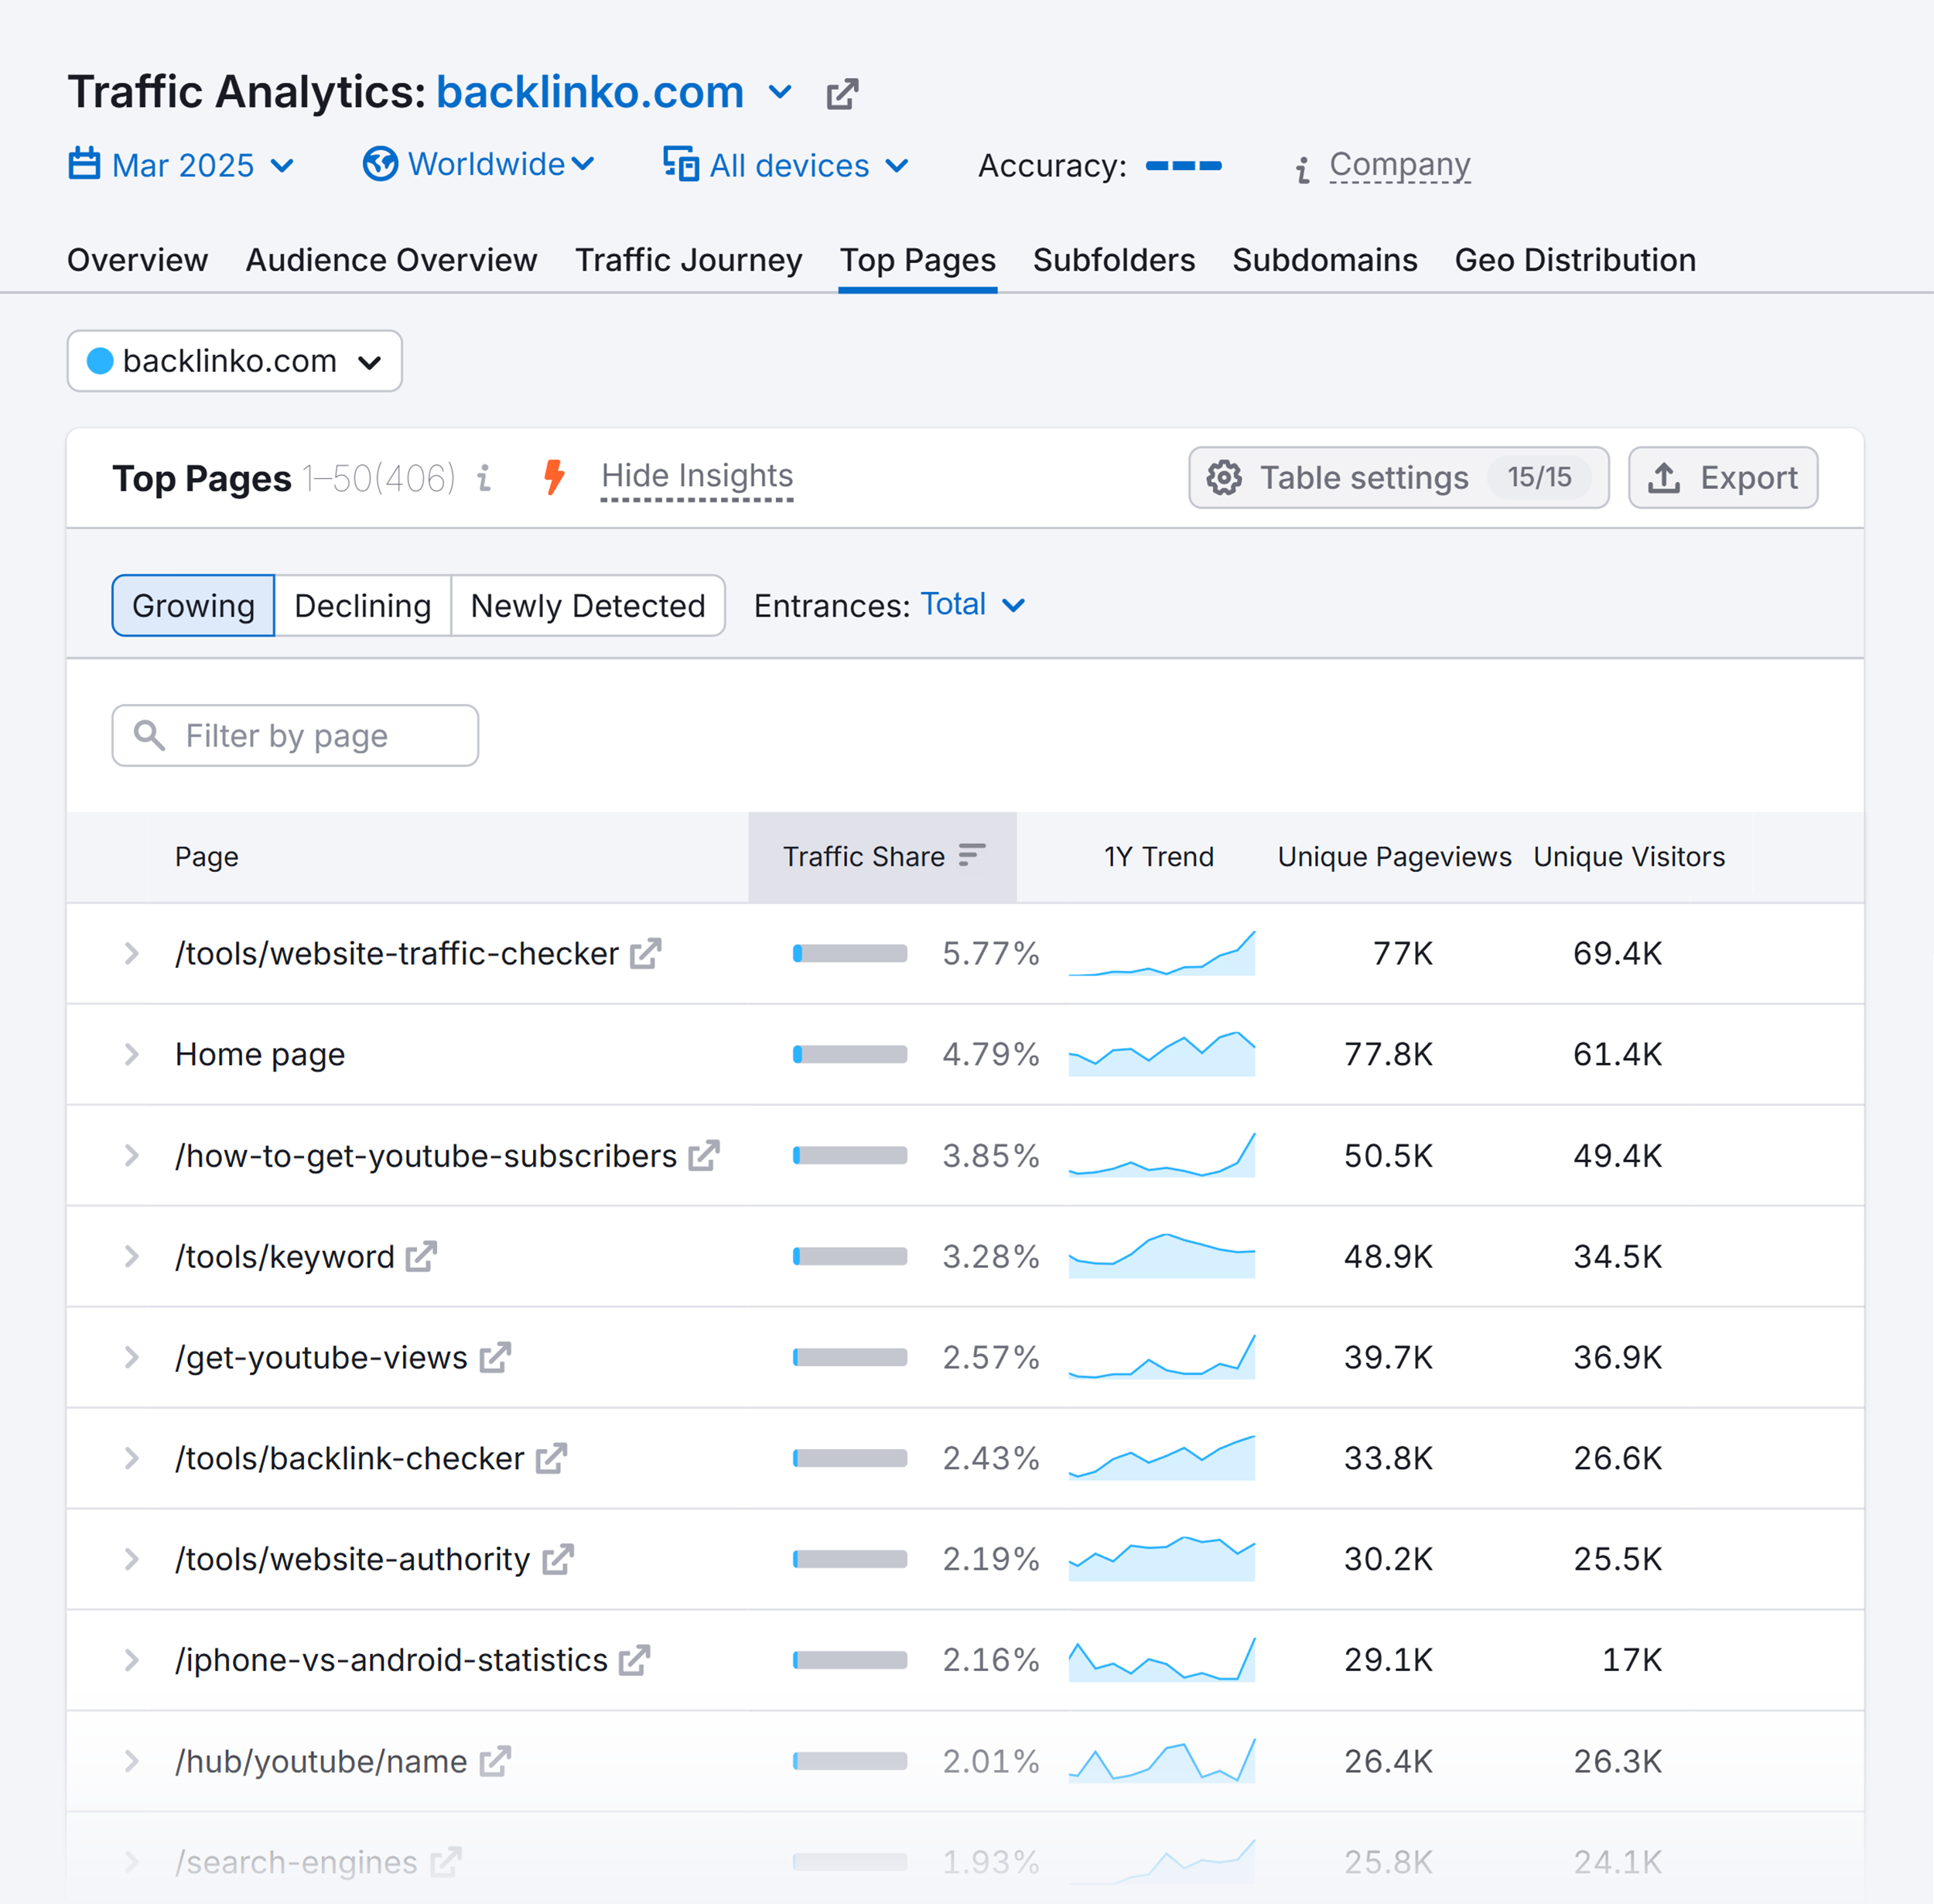
Task: Click the info icon next to Company
Action: (x=1302, y=170)
